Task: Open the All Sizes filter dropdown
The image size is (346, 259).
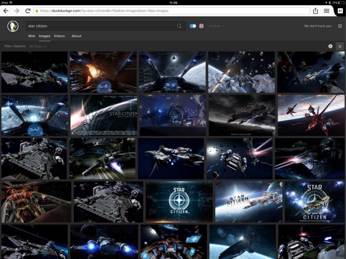Action: (x=38, y=46)
